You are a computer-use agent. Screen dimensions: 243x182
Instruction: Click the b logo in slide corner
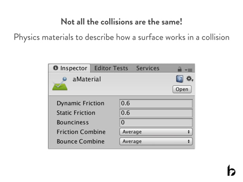pyautogui.click(x=231, y=170)
